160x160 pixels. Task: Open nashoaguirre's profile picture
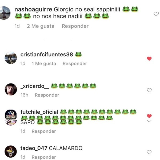(x=5, y=13)
